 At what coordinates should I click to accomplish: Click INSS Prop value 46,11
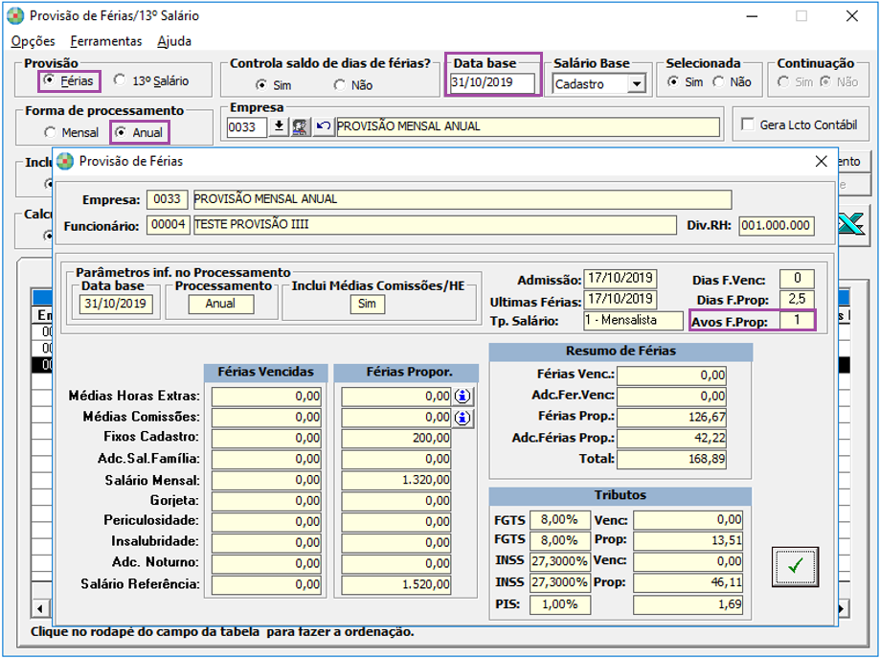(x=688, y=583)
